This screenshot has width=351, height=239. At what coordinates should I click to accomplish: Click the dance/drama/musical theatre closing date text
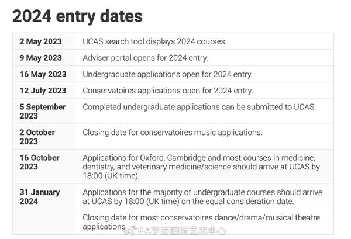(x=202, y=221)
